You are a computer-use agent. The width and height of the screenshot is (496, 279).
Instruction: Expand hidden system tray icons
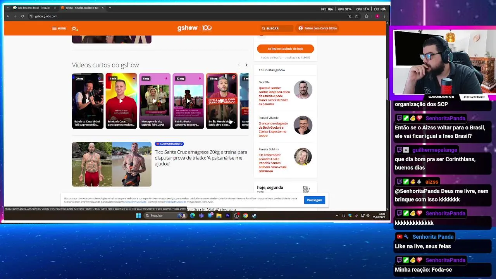pos(337,216)
